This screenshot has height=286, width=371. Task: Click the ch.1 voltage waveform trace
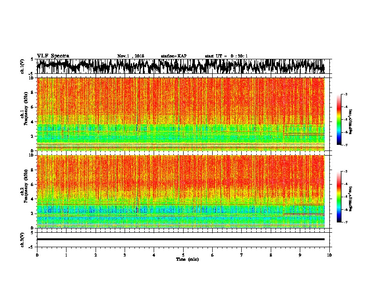[181, 66]
